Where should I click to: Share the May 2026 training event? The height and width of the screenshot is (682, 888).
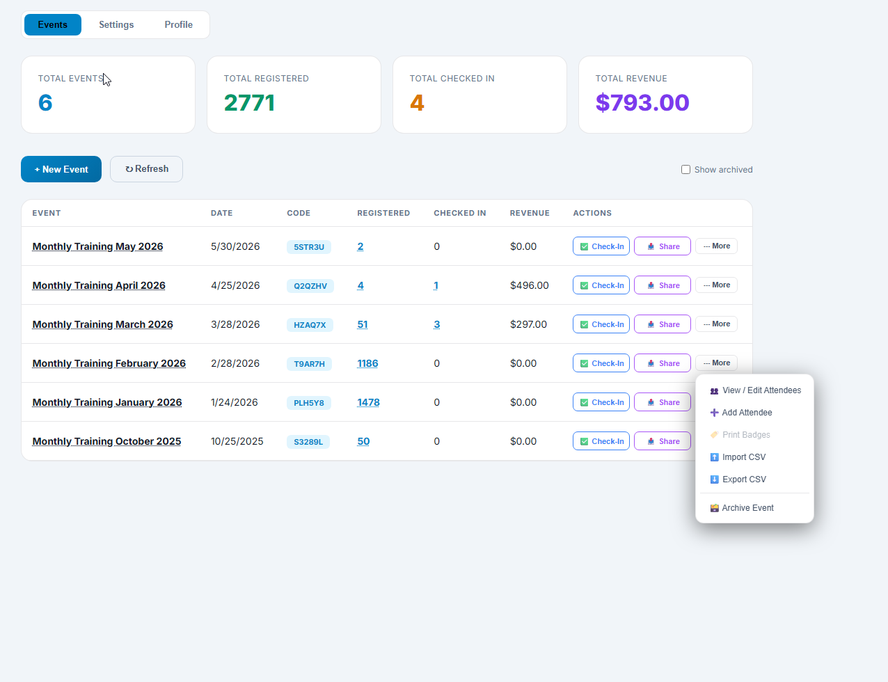pyautogui.click(x=663, y=246)
